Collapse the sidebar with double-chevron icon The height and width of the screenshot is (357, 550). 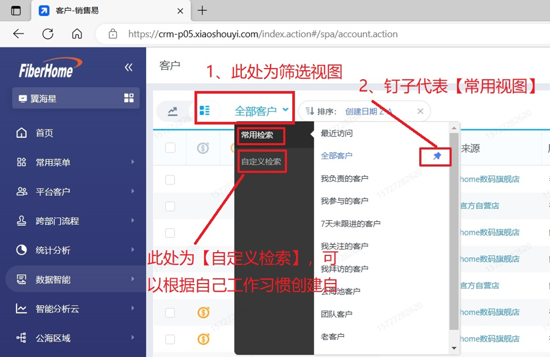pyautogui.click(x=128, y=67)
